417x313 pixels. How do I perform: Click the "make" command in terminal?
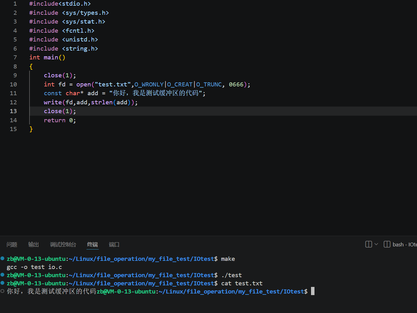coord(228,259)
